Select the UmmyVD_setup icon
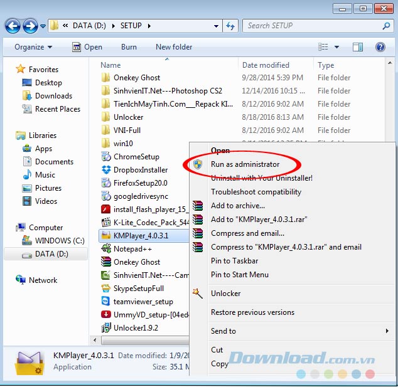398x387 pixels. pyautogui.click(x=106, y=315)
